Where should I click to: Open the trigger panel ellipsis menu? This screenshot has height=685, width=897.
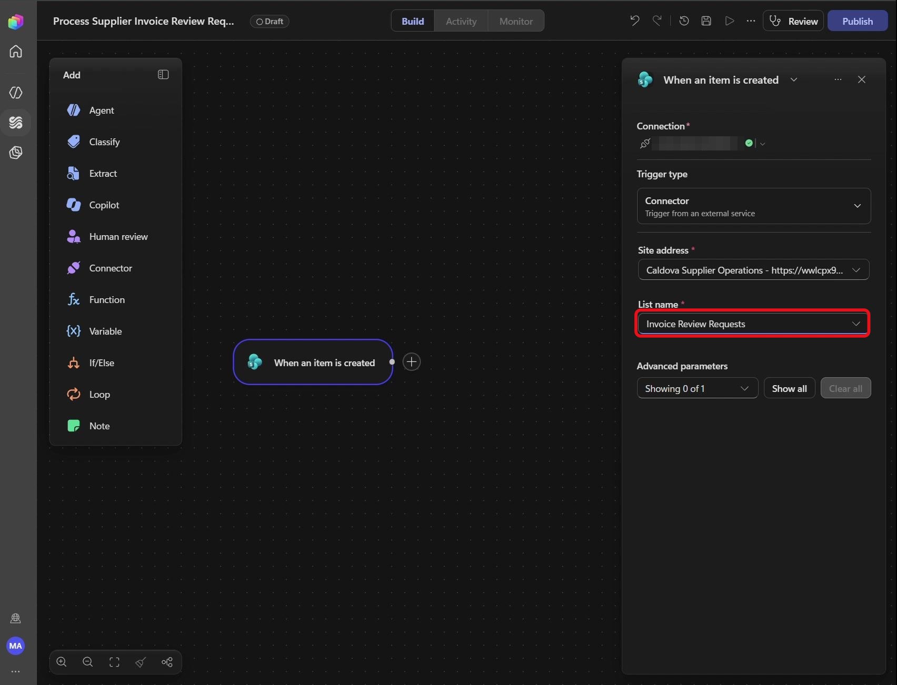(x=838, y=79)
